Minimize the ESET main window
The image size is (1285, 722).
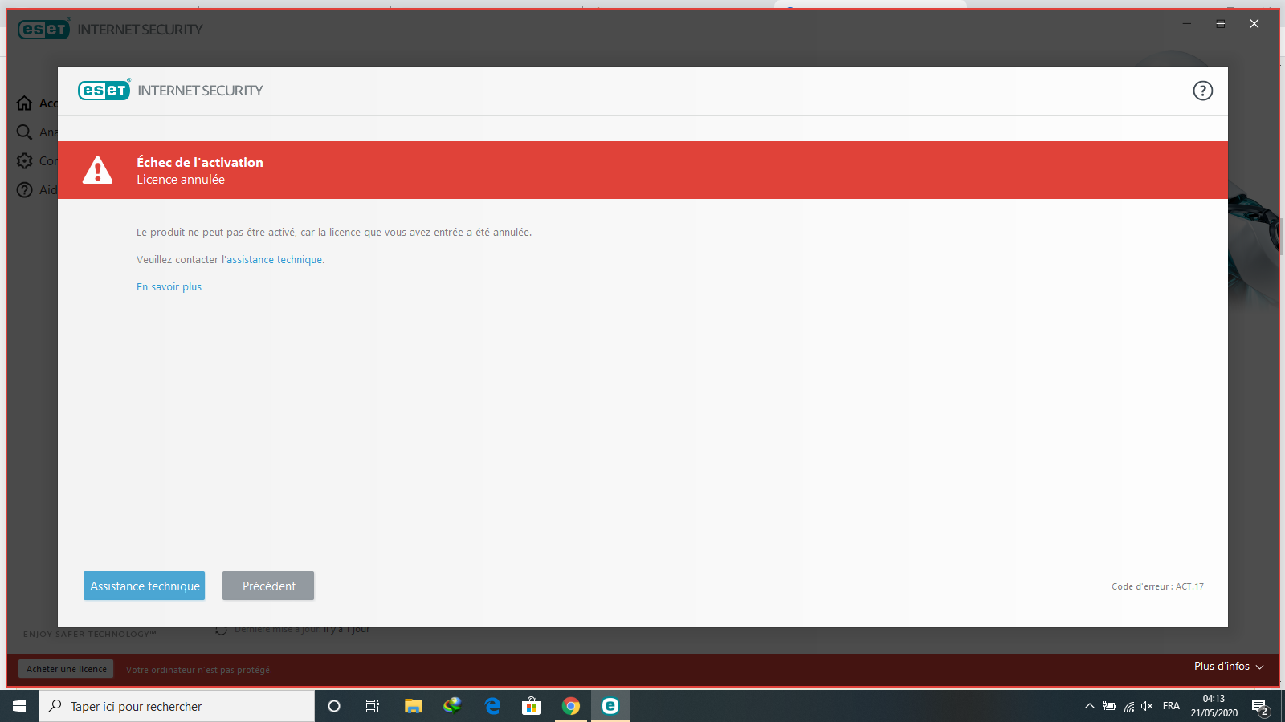[1186, 24]
